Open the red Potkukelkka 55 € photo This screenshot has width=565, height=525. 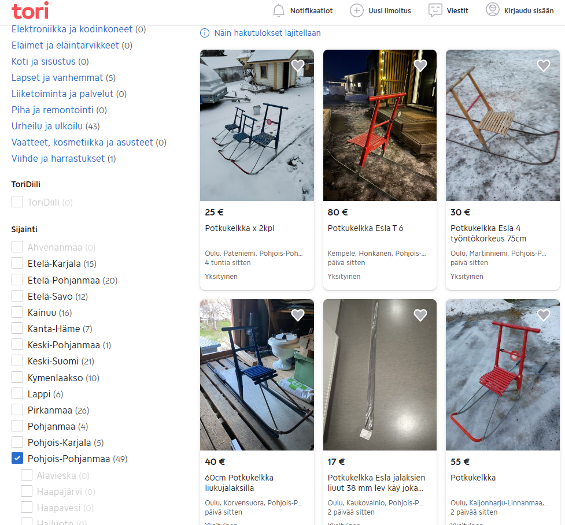503,375
